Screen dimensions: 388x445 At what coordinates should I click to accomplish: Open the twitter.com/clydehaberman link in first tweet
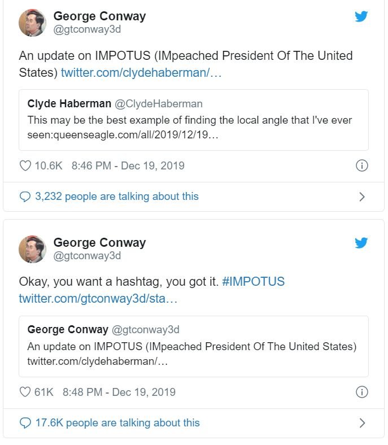(141, 73)
